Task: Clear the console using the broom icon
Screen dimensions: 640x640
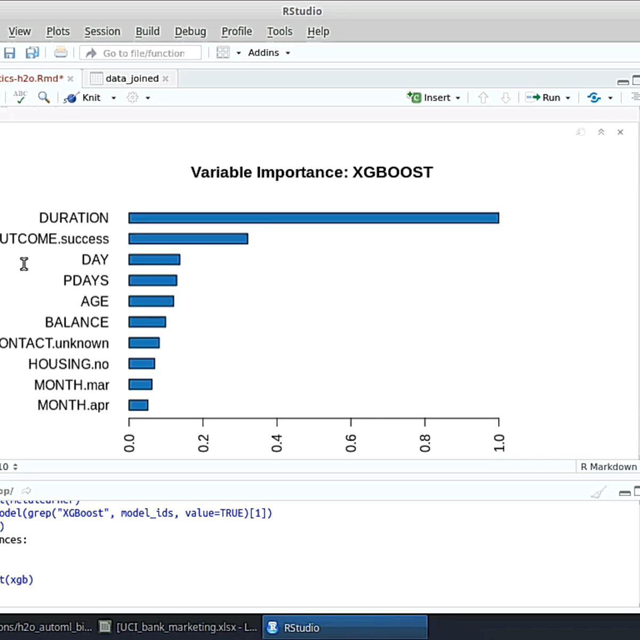Action: click(598, 491)
